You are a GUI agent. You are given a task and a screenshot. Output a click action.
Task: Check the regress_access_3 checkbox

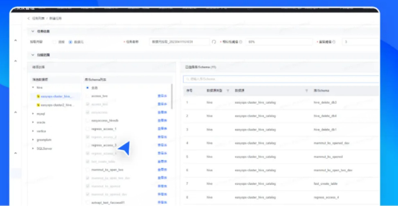point(88,145)
